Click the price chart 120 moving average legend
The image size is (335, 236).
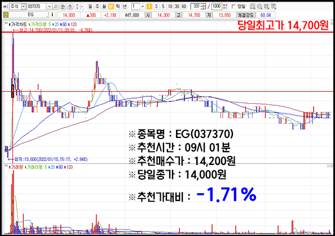coord(73,25)
